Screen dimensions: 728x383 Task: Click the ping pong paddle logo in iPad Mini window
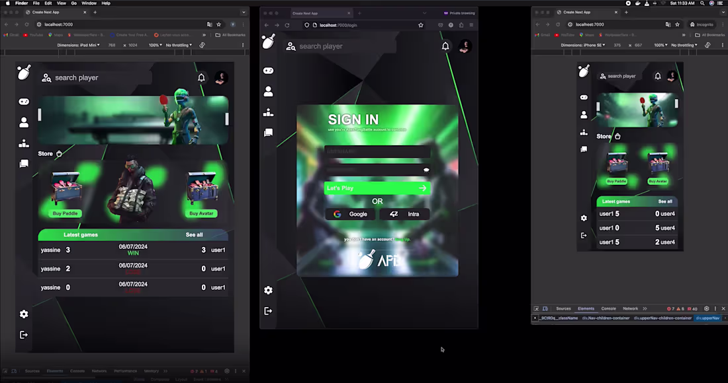pyautogui.click(x=24, y=72)
